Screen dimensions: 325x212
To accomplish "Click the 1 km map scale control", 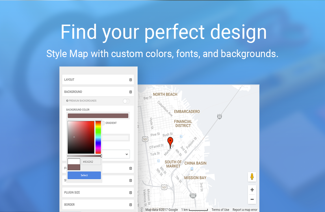I will [x=194, y=210].
